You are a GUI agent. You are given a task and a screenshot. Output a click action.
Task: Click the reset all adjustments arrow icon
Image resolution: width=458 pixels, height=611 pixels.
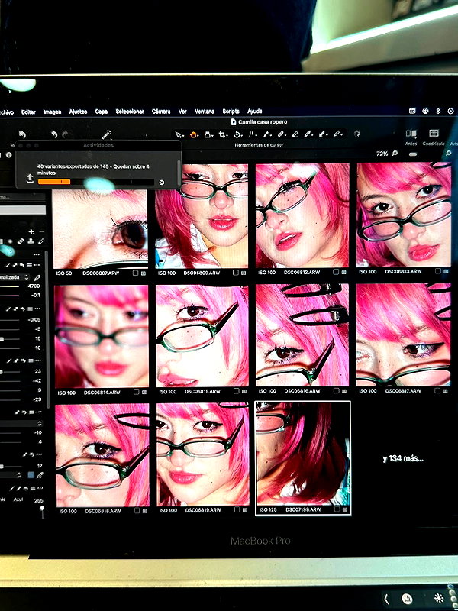tap(22, 134)
